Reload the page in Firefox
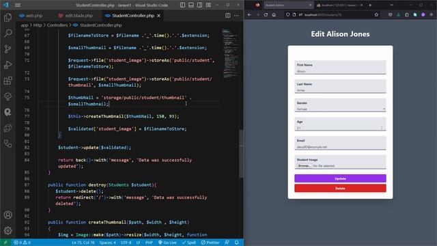 pyautogui.click(x=266, y=15)
